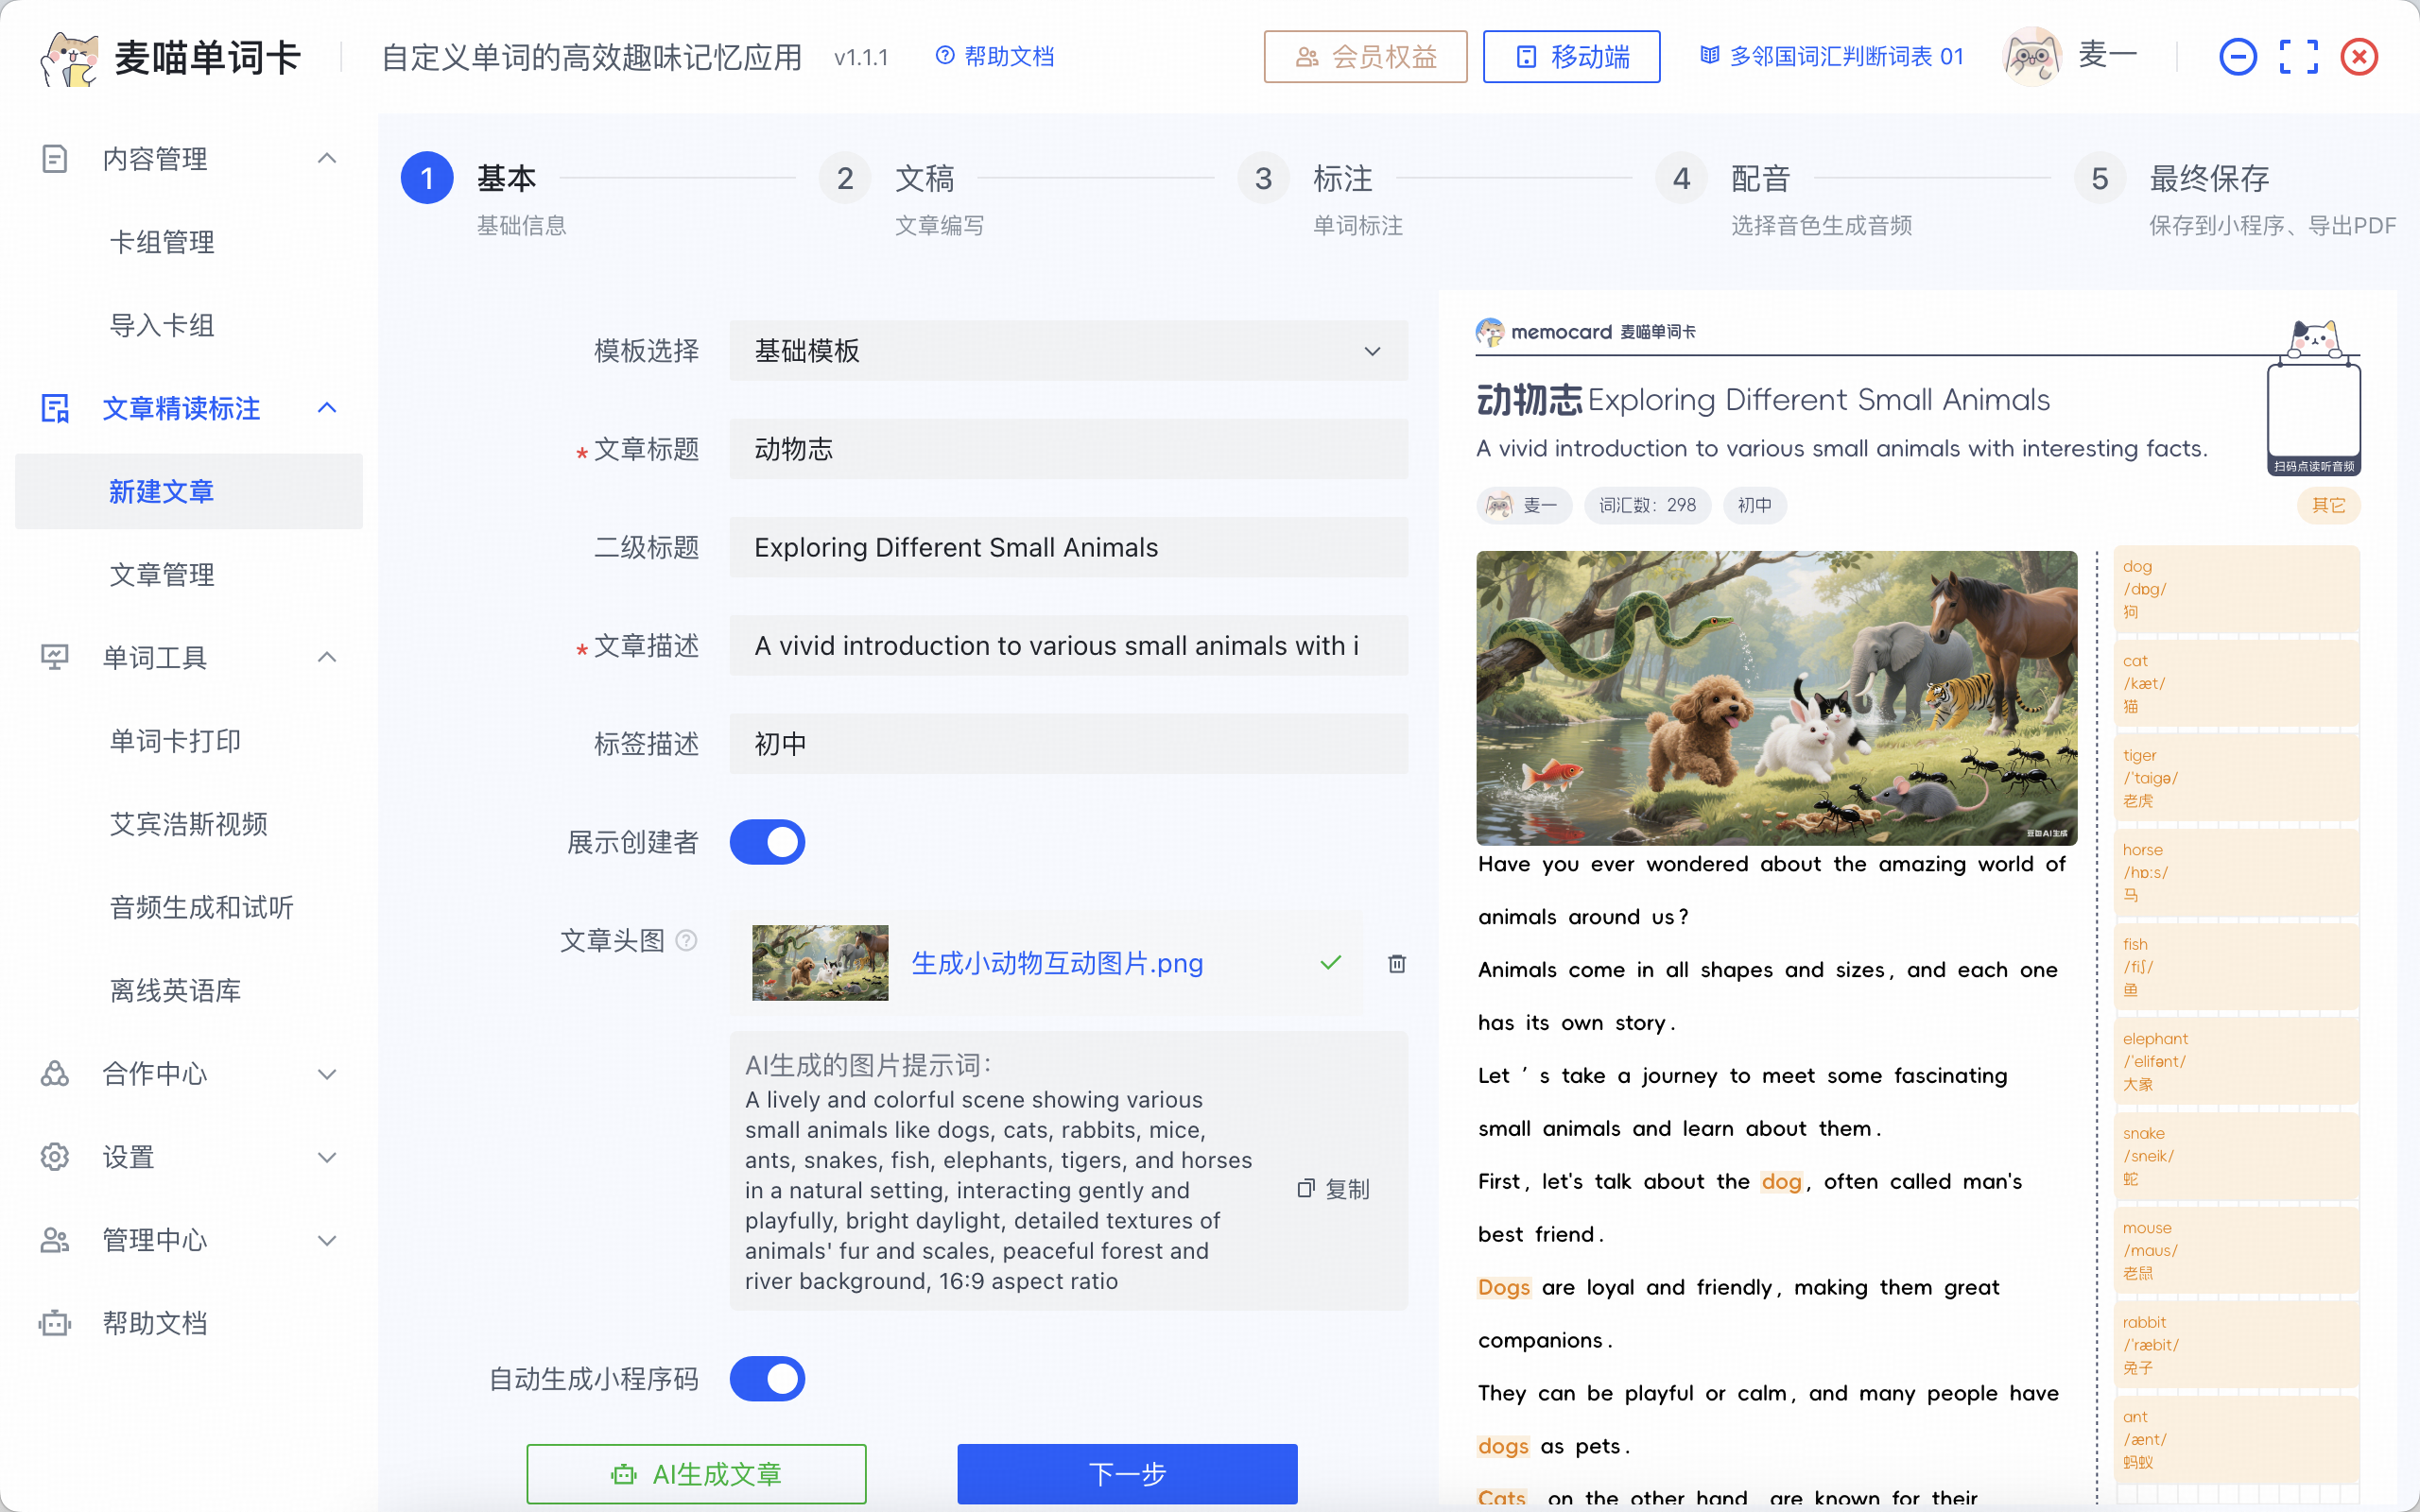2420x1512 pixels.
Task: Click the AI生成文章 button
Action: [x=696, y=1473]
